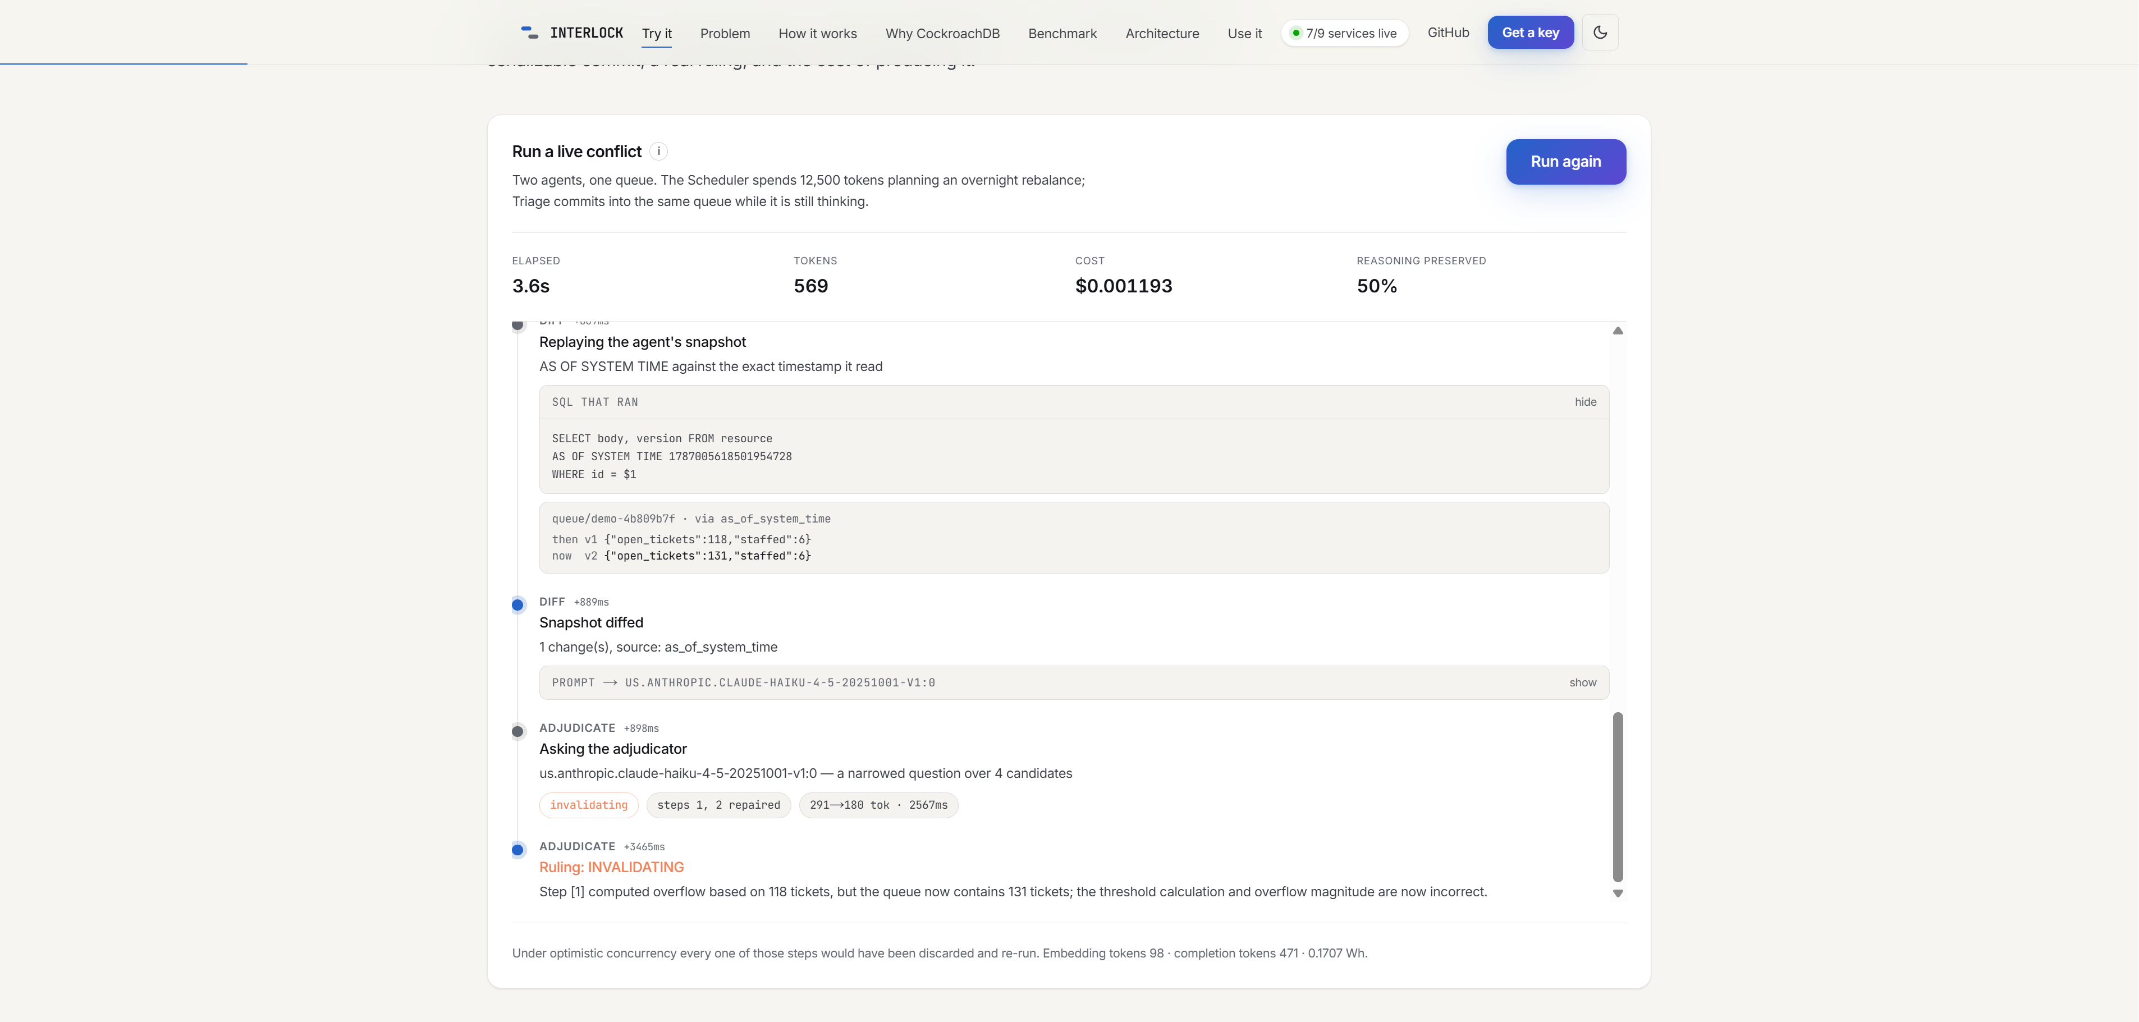
Task: Click the Replaying the agent's snapshot heading
Action: [x=643, y=342]
